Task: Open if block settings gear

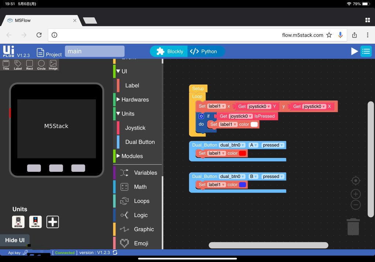Action: 201,116
